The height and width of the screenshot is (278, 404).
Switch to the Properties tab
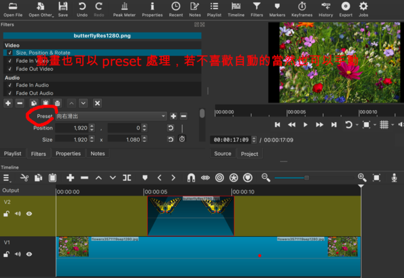pos(68,154)
